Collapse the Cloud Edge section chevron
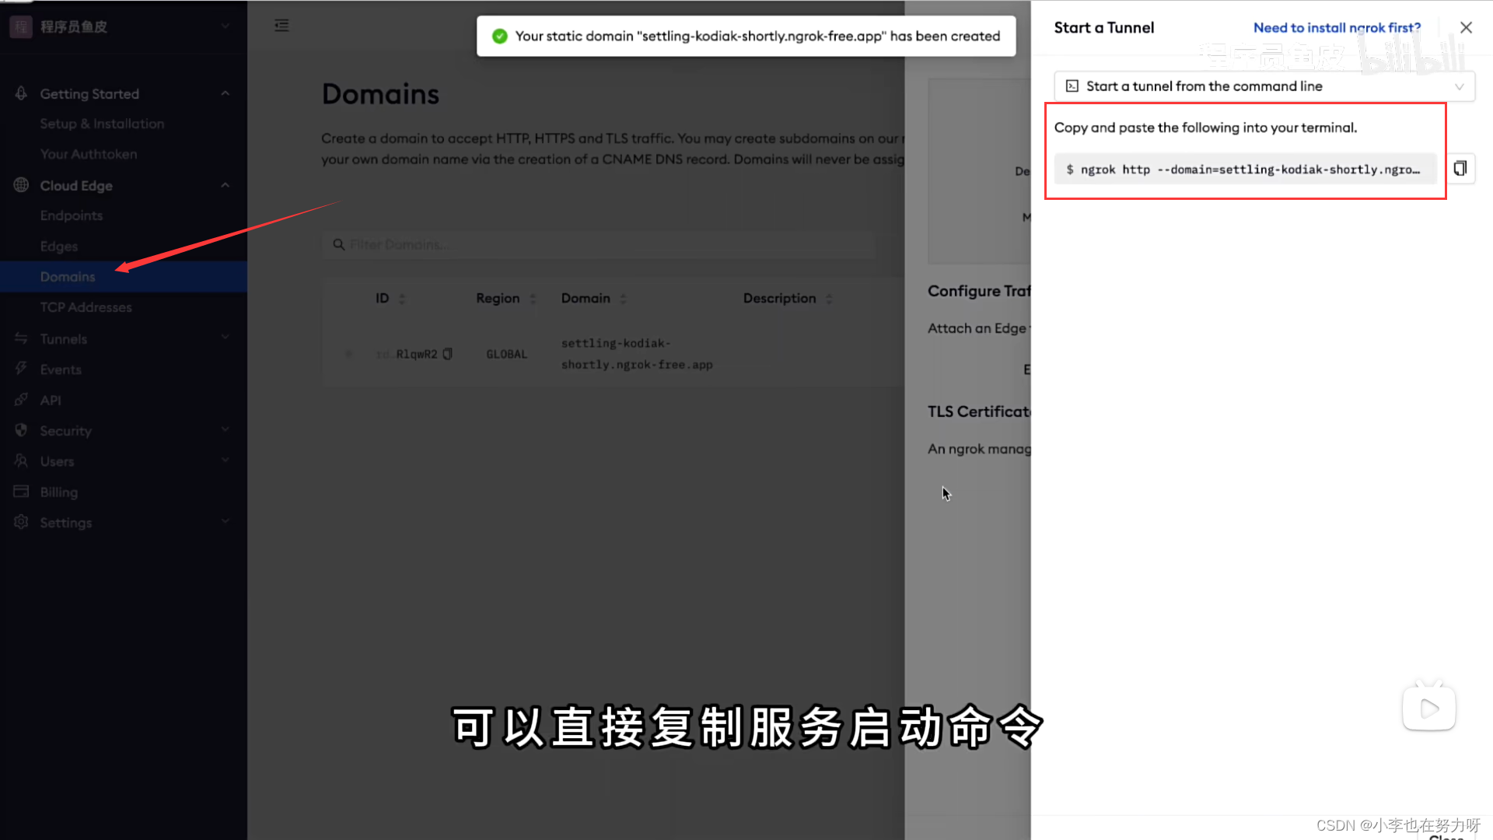The image size is (1493, 840). pos(225,185)
